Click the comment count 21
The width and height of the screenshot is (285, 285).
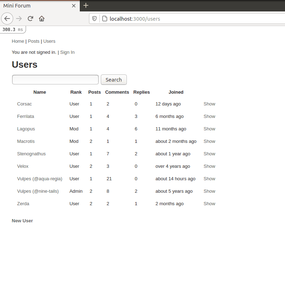109,179
